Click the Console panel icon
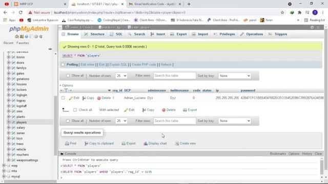 pyautogui.click(x=62, y=154)
